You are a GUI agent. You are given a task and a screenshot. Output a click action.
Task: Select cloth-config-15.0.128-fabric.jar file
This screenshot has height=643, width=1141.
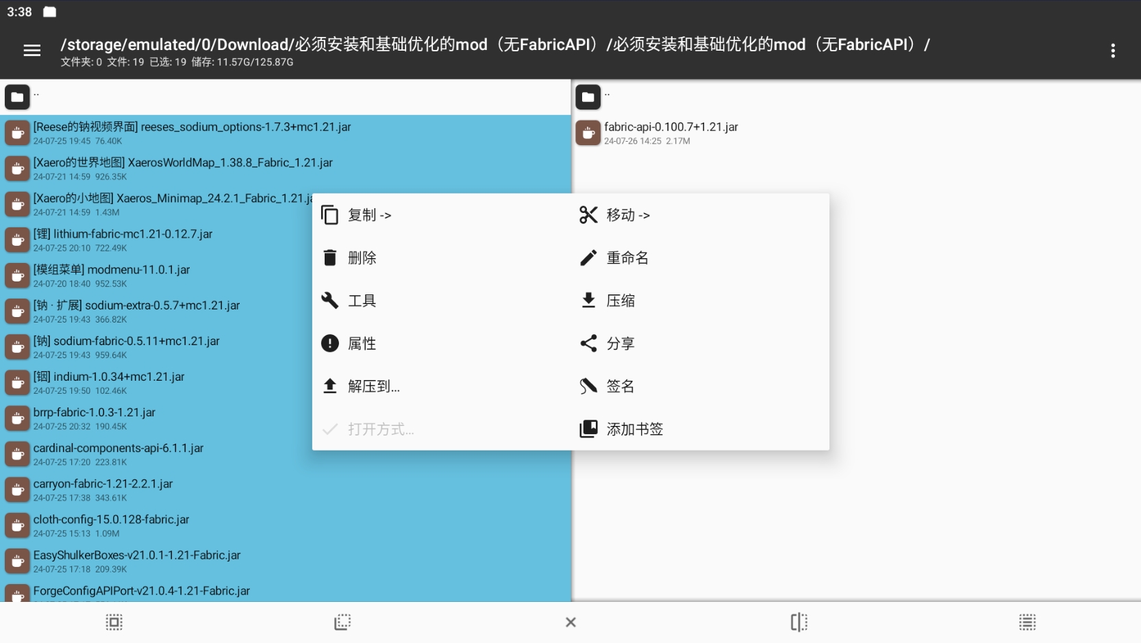(x=286, y=525)
